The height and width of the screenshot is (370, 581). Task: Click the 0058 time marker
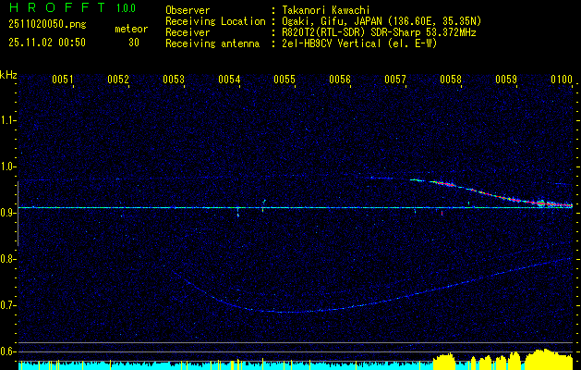(x=451, y=80)
